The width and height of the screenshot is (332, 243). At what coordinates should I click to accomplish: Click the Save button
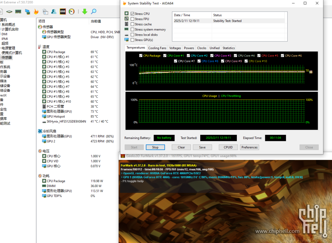(202, 147)
